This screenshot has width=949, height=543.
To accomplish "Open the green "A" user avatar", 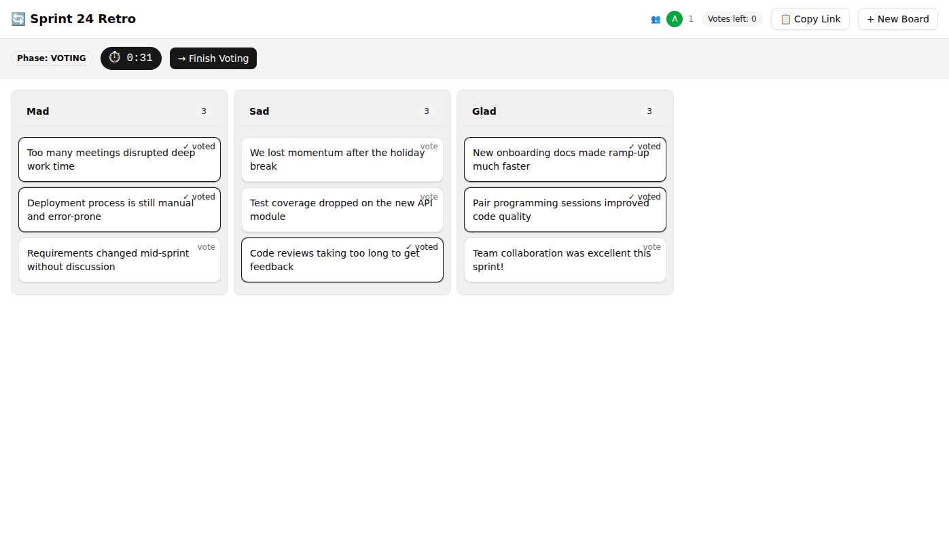I will tap(675, 18).
